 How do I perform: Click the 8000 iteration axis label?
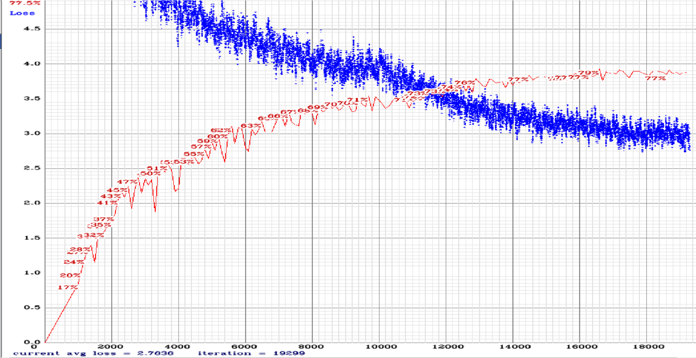[x=311, y=347]
